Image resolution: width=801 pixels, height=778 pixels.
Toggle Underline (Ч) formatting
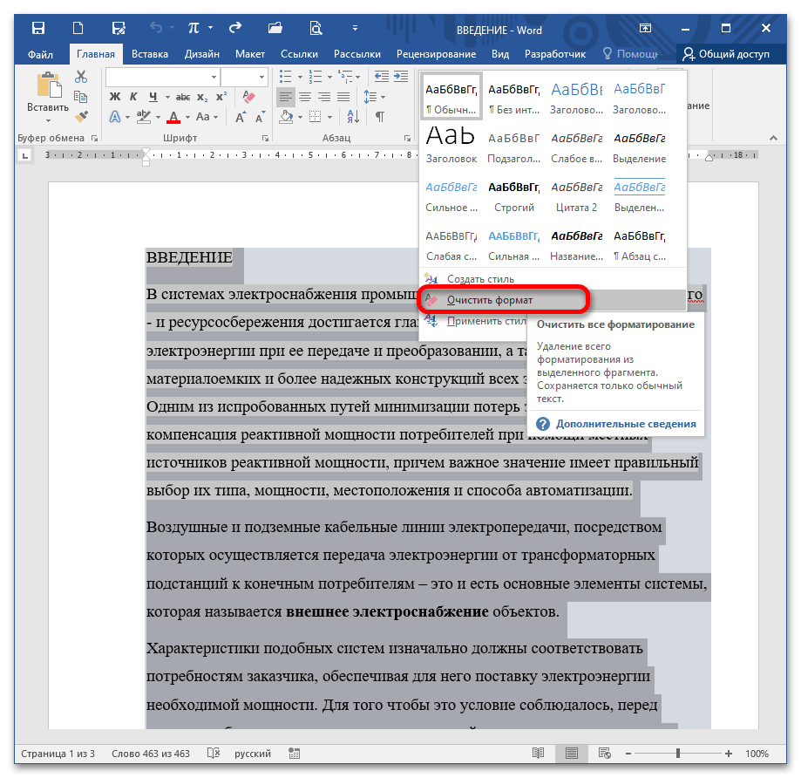coord(153,97)
